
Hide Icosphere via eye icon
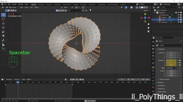(178, 22)
